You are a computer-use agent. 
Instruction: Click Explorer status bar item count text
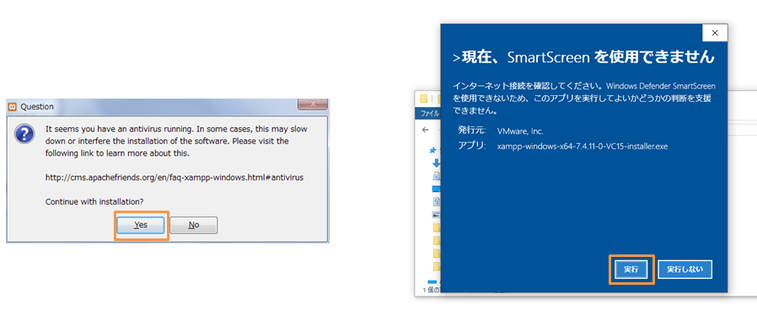431,290
